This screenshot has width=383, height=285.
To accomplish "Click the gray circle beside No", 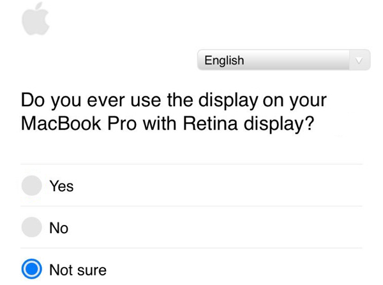I will pyautogui.click(x=31, y=227).
